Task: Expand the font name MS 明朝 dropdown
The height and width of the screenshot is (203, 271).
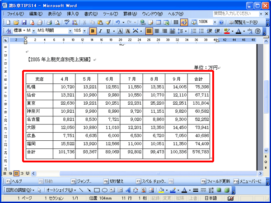Action: (70, 31)
